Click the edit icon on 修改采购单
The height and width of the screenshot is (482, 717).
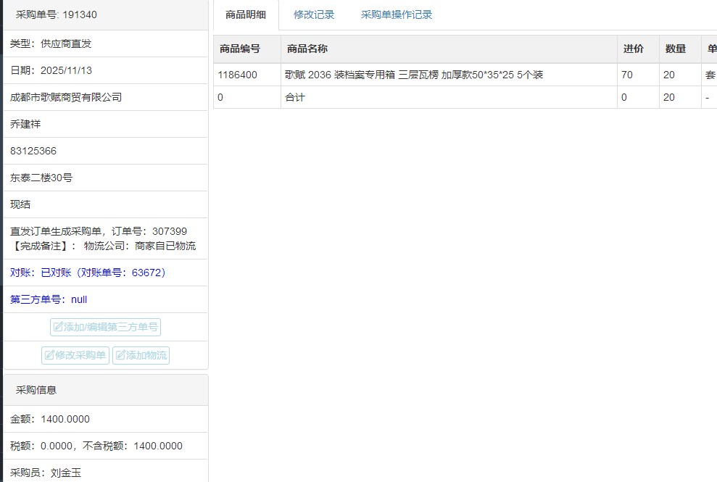click(x=49, y=355)
